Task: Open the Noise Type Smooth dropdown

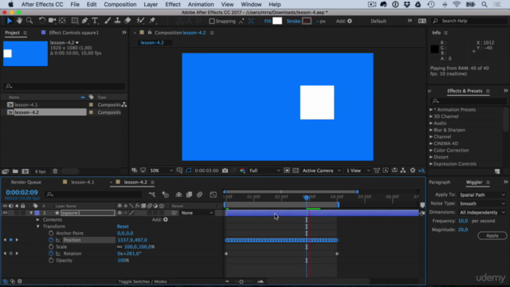Action: point(482,204)
